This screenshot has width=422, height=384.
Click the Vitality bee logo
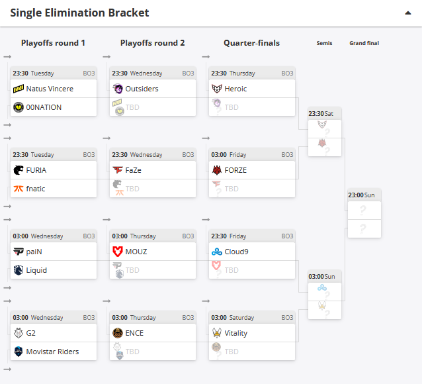[217, 333]
